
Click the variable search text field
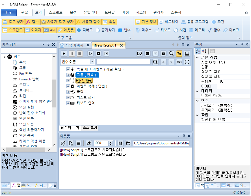[124, 62]
